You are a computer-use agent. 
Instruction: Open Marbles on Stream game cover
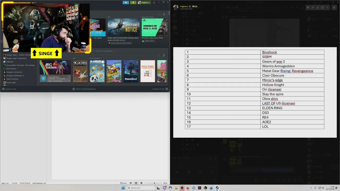click(97, 71)
